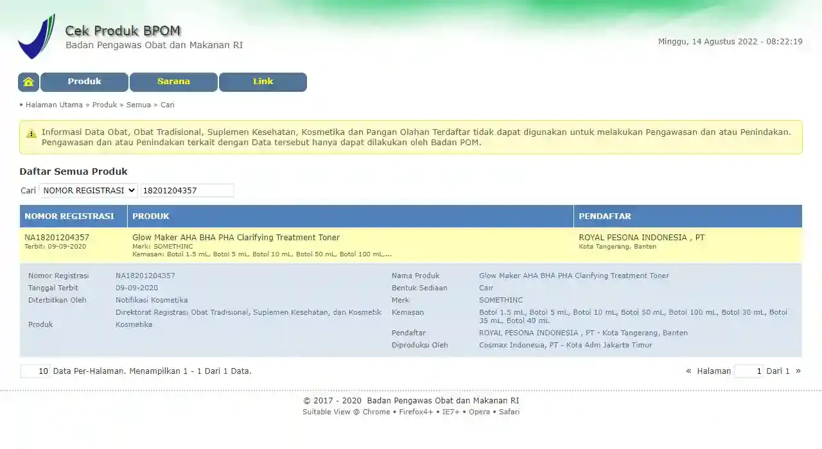Click SOMETHINC value beside Merk label in details

coord(501,300)
